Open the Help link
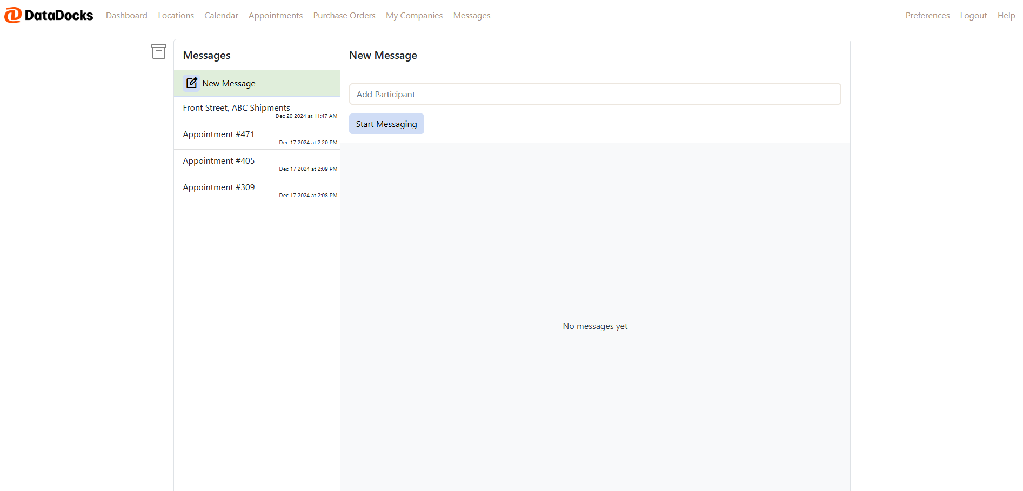The image size is (1023, 491). coord(1006,16)
